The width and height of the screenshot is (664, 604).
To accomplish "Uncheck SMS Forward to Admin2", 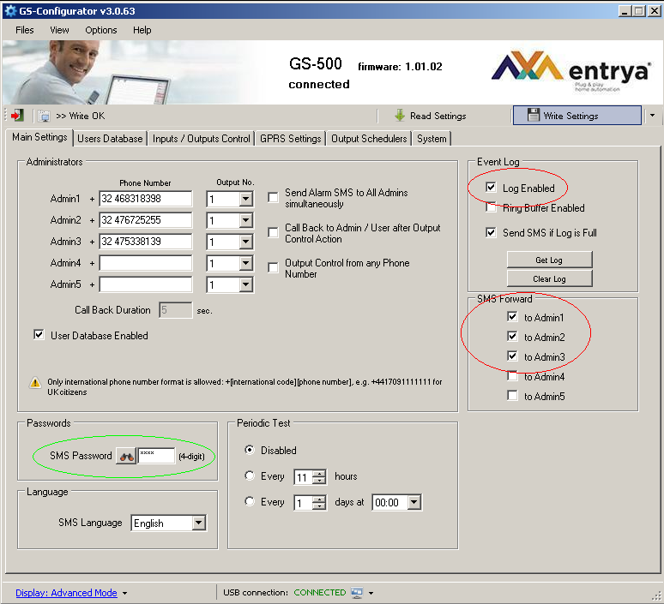I will [x=512, y=336].
